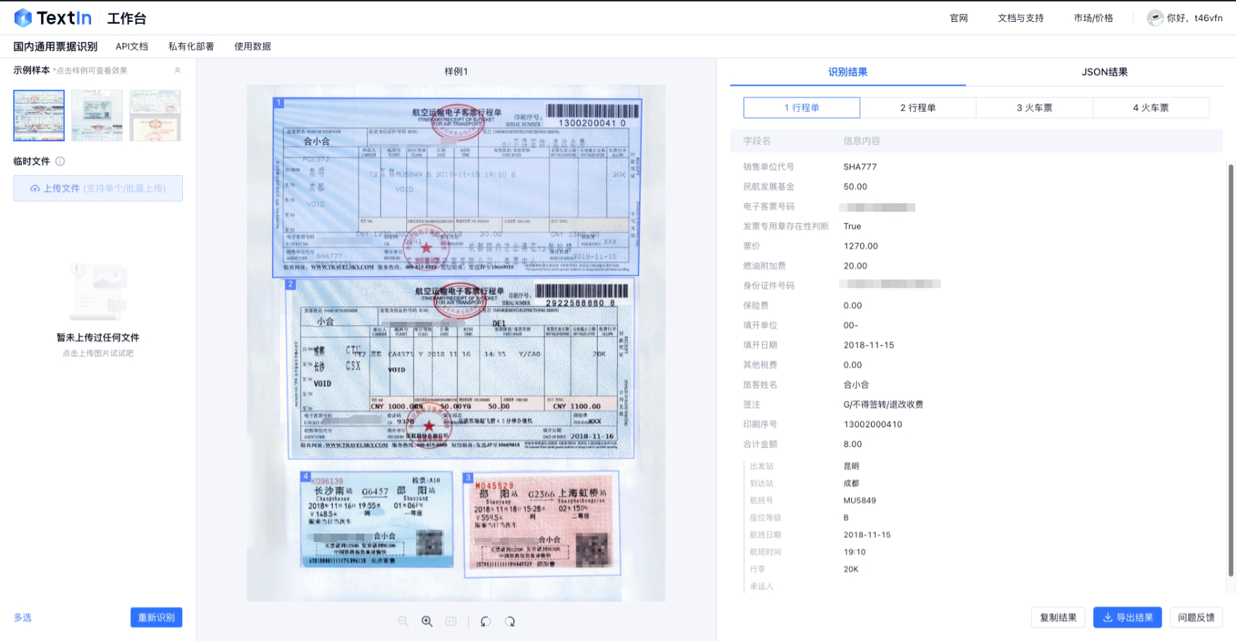Open 问题反馈 feedback
Viewport: 1236px width, 643px height.
pyautogui.click(x=1196, y=617)
